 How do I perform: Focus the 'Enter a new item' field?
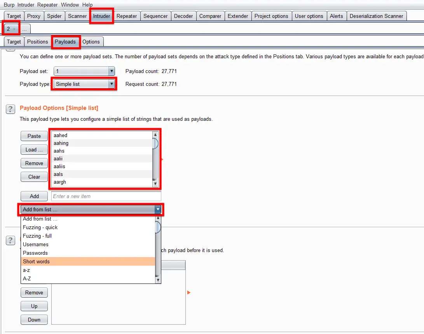106,196
